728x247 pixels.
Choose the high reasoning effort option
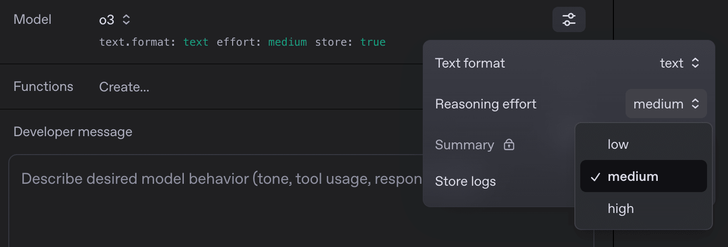click(x=621, y=209)
